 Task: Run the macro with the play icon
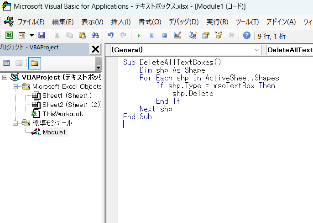[139, 35]
